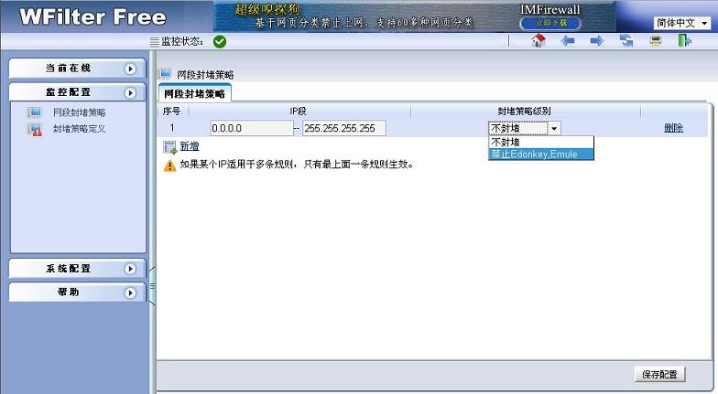Click the 系统配置 panel header
The width and height of the screenshot is (718, 394).
[77, 269]
